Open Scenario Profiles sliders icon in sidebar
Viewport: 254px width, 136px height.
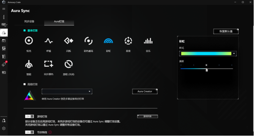4,48
